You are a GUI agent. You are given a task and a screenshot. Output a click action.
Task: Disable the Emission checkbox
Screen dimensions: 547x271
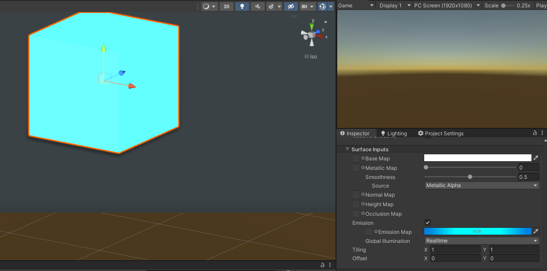pyautogui.click(x=427, y=223)
